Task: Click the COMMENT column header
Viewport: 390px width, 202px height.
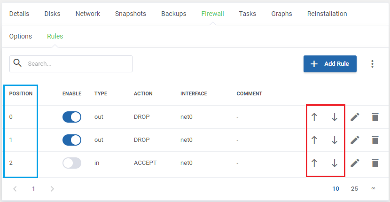Action: click(250, 94)
